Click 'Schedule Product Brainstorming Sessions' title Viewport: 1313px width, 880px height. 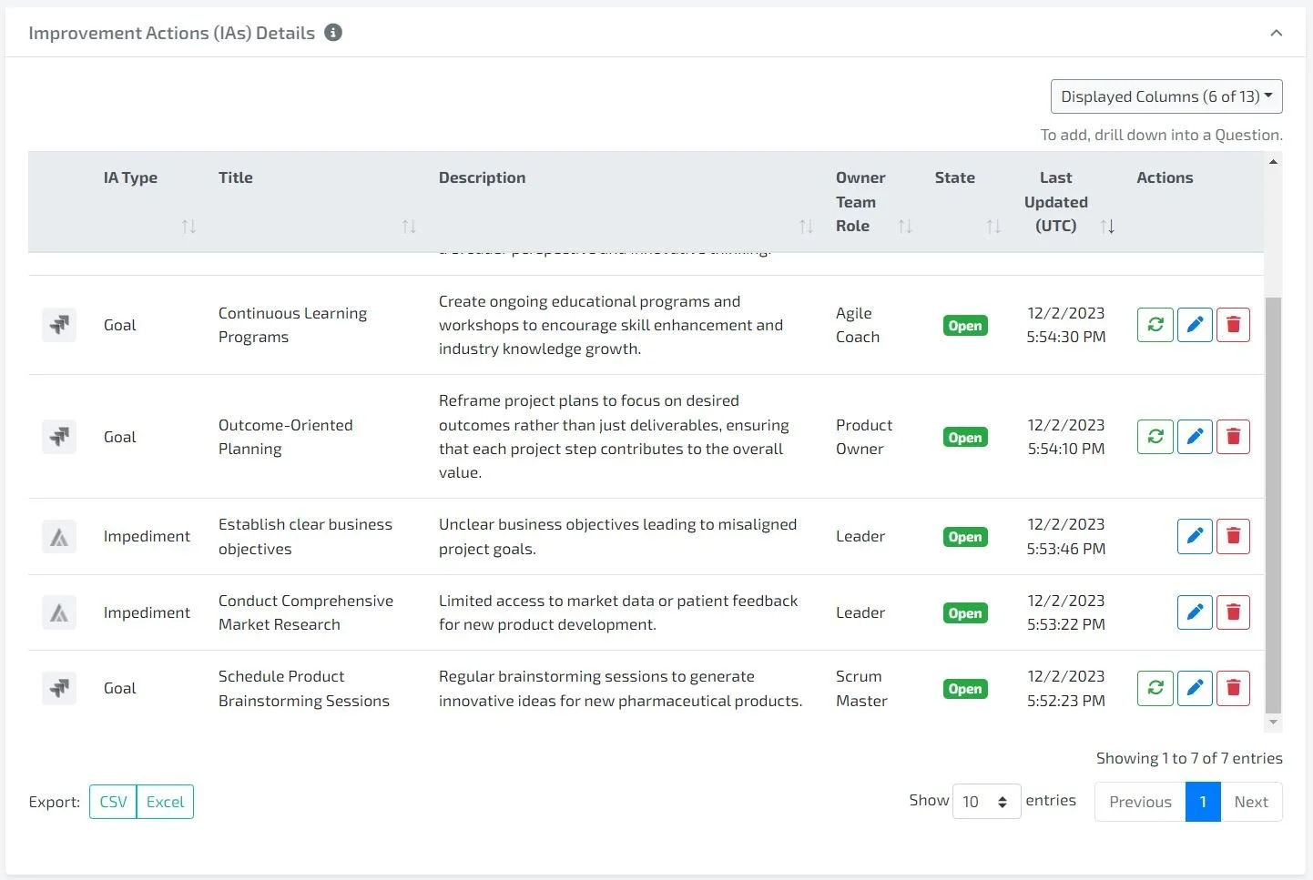(304, 689)
